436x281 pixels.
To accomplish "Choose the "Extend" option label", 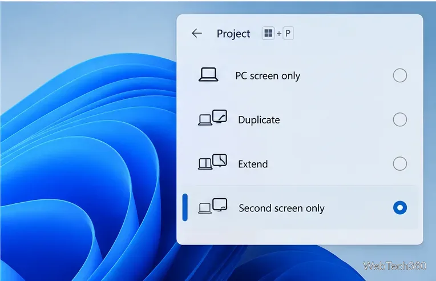I will [253, 164].
